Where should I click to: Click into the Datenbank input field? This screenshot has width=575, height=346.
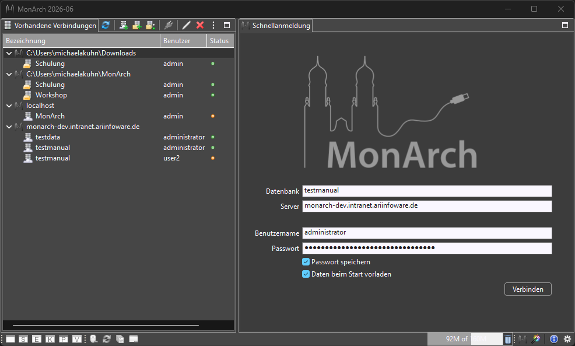point(427,191)
